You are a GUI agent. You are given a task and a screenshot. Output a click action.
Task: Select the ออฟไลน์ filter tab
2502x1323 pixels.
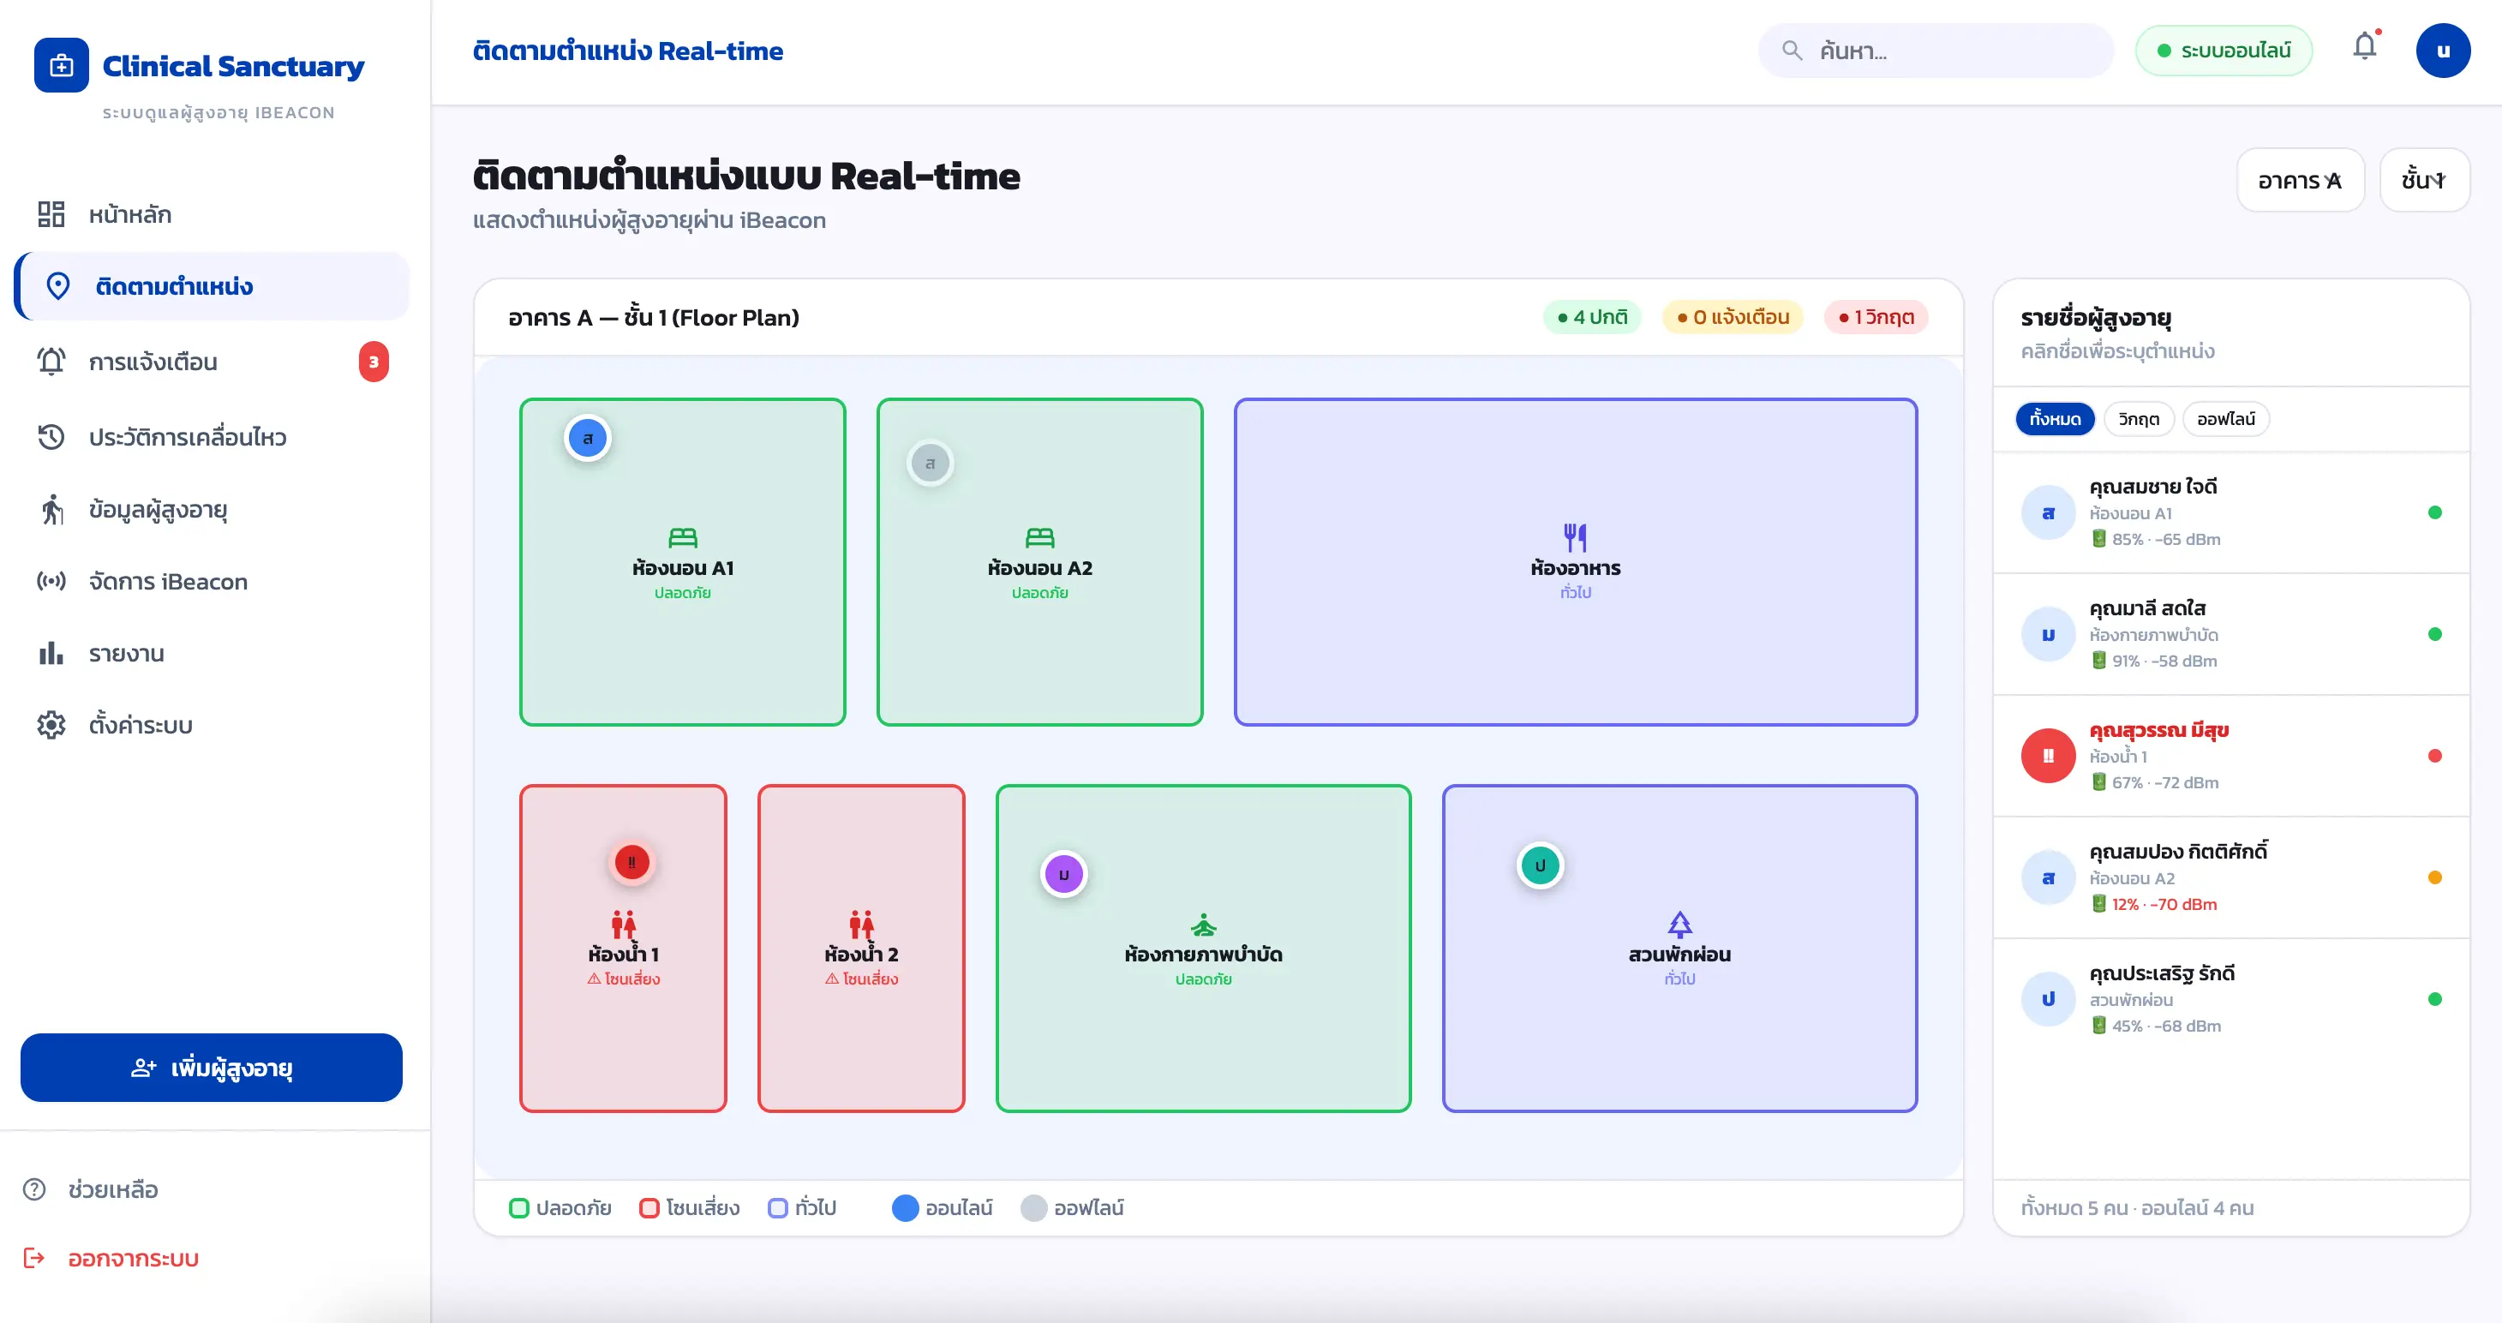pyautogui.click(x=2226, y=419)
